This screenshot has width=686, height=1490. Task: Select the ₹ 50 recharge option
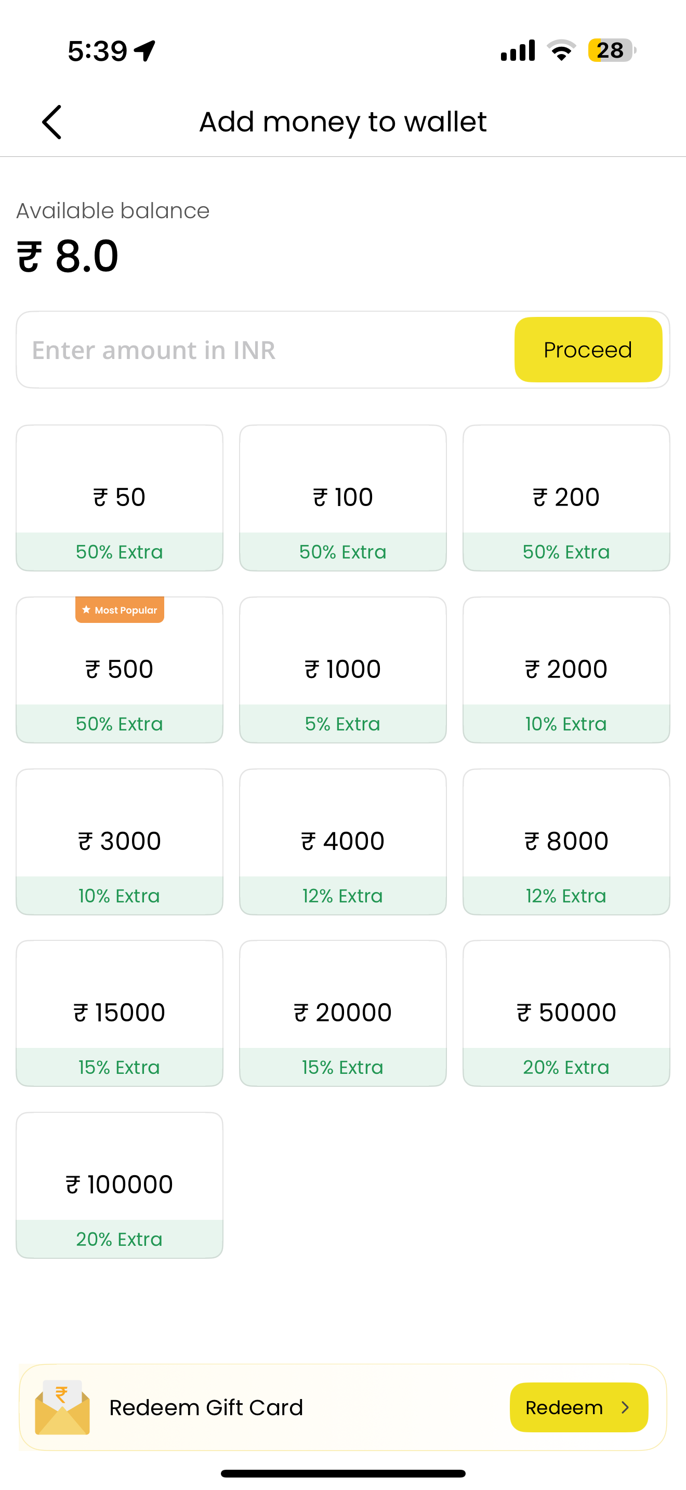[x=120, y=498]
